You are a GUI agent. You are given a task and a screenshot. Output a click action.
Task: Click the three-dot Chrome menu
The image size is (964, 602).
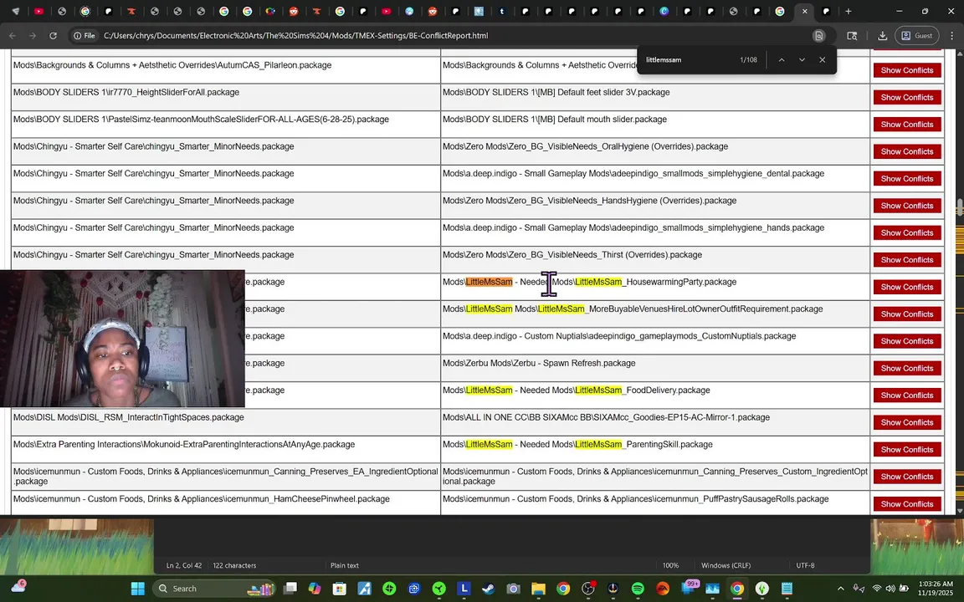point(952,36)
